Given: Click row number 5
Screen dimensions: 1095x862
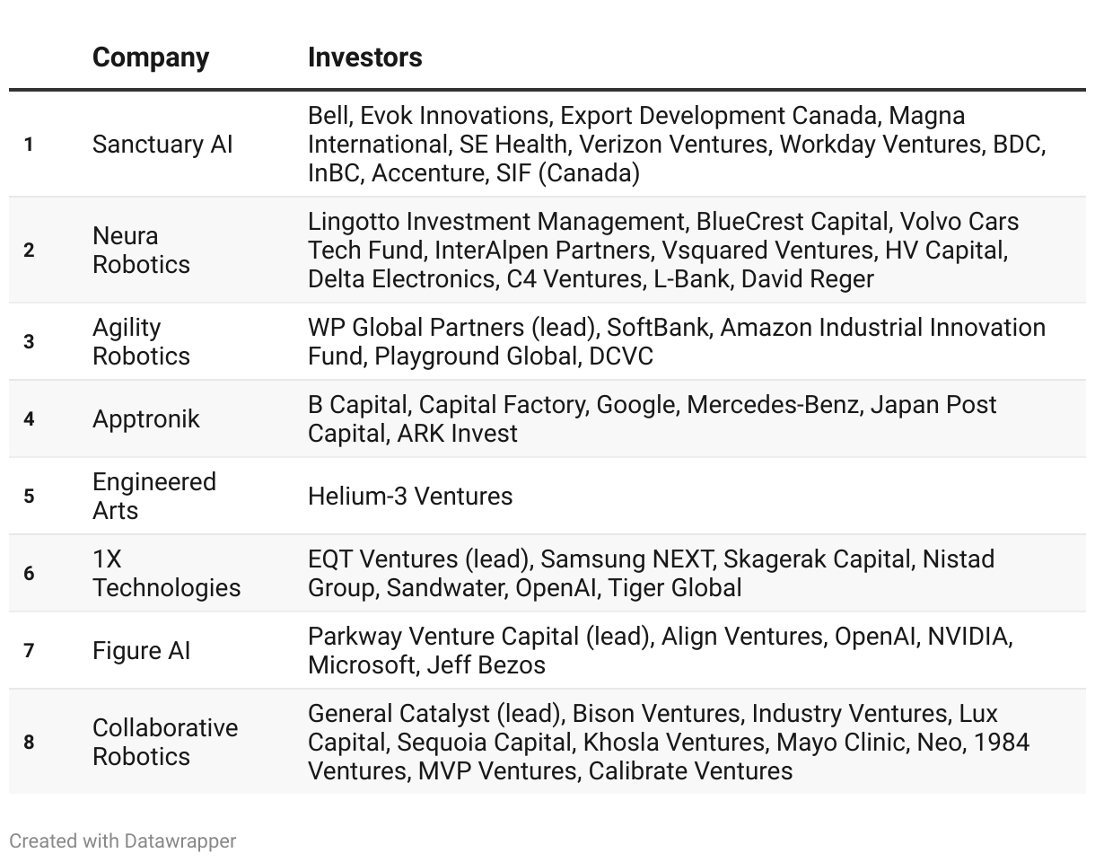Looking at the screenshot, I should 29,496.
